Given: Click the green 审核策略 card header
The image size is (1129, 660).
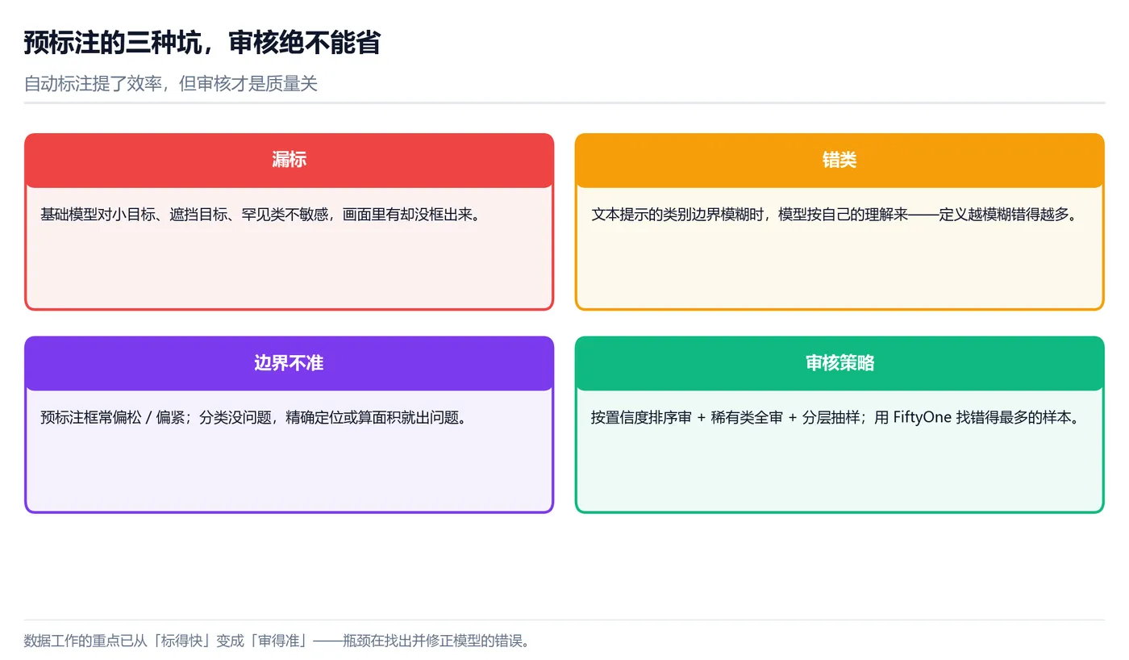Looking at the screenshot, I should tap(839, 363).
